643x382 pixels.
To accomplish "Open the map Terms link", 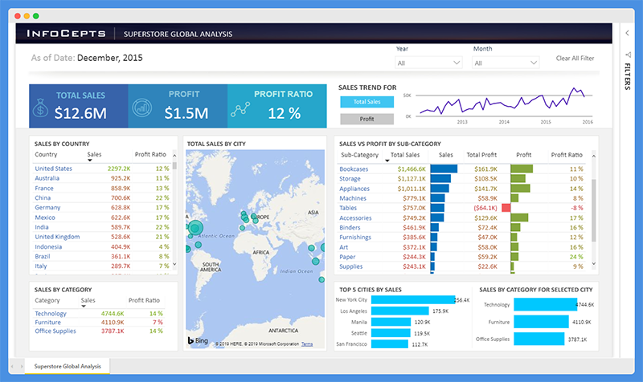I will (307, 344).
